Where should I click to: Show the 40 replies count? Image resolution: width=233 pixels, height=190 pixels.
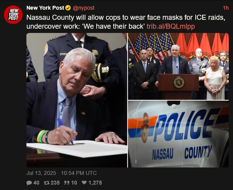pyautogui.click(x=37, y=183)
